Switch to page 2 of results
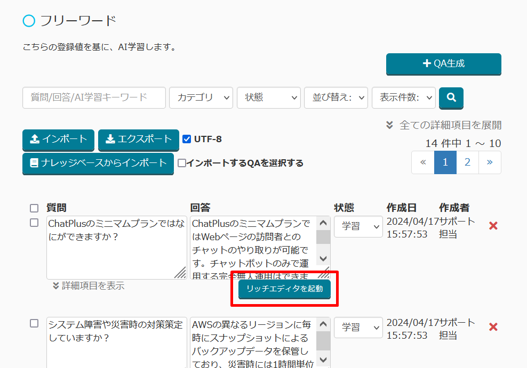This screenshot has width=527, height=368. click(467, 162)
